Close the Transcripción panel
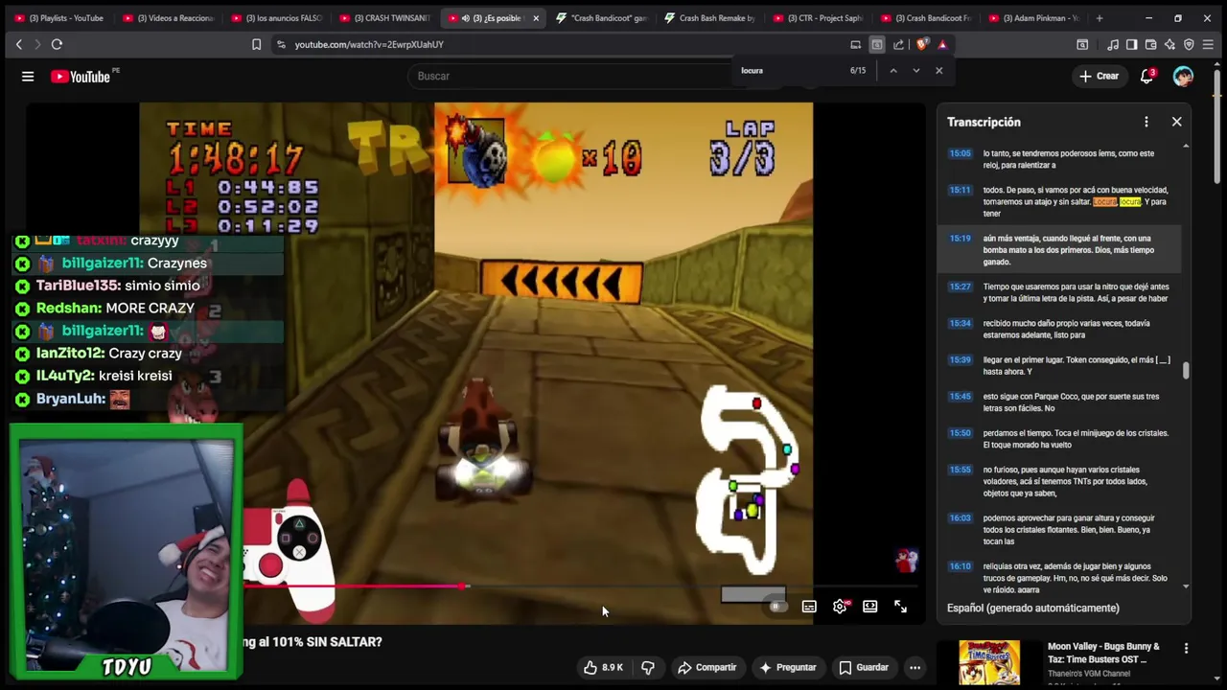Image resolution: width=1227 pixels, height=690 pixels. pos(1176,122)
